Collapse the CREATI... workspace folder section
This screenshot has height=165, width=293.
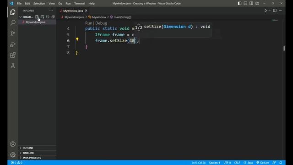click(26, 17)
